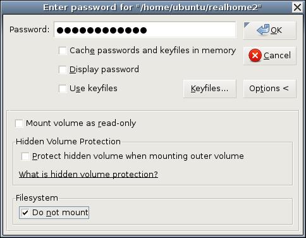Collapse the Options < section
Image resolution: width=306 pixels, height=238 pixels.
(269, 89)
